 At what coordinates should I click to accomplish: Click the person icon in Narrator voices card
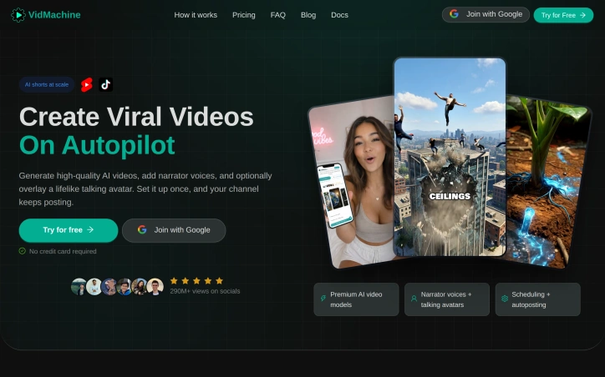coord(414,299)
